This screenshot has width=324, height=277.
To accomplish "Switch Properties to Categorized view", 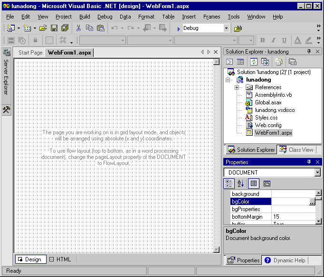I will pyautogui.click(x=229, y=184).
